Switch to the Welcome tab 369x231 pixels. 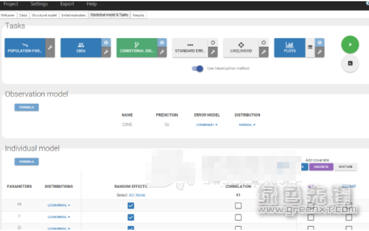click(8, 15)
